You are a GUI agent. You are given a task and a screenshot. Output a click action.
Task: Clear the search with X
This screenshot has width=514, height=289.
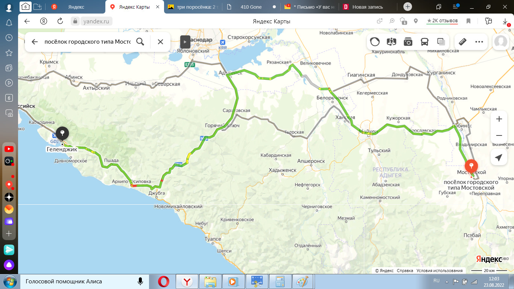[x=160, y=42]
